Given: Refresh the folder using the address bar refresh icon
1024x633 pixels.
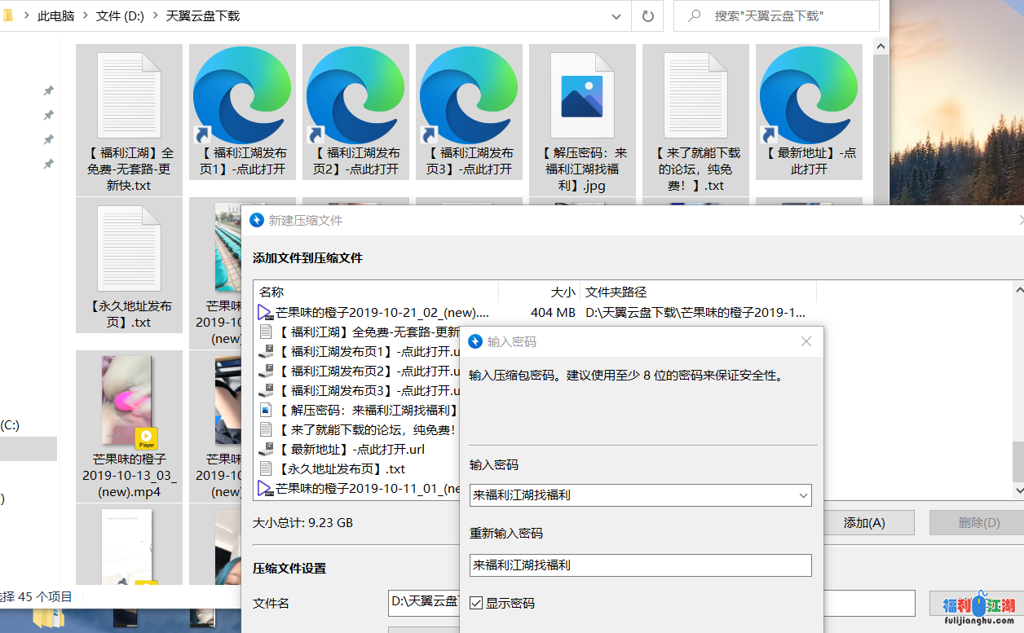Looking at the screenshot, I should pyautogui.click(x=648, y=15).
